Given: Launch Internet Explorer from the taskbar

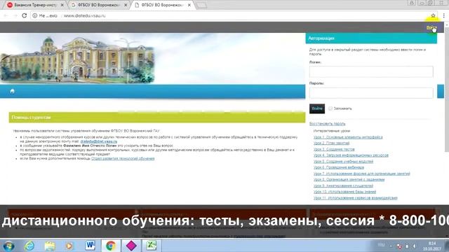Looking at the screenshot, I should (29, 246).
